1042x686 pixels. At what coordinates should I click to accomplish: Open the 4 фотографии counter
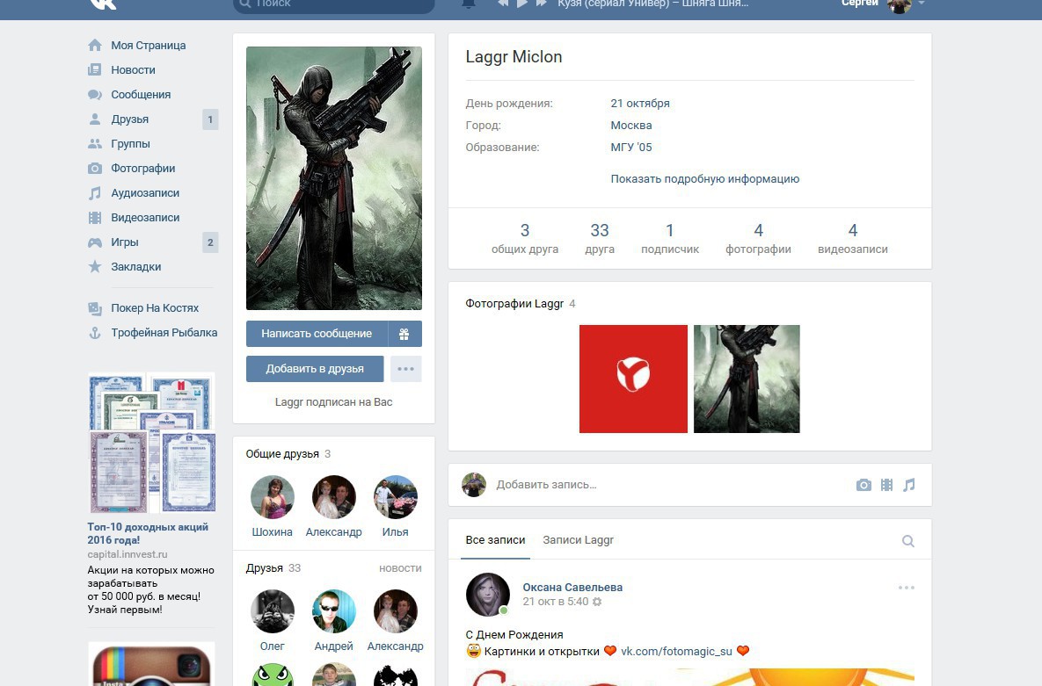(758, 239)
